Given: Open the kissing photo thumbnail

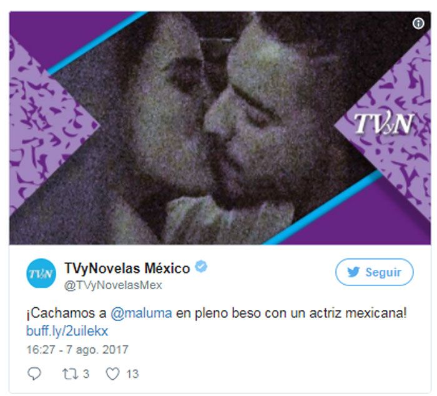Looking at the screenshot, I should point(220,128).
